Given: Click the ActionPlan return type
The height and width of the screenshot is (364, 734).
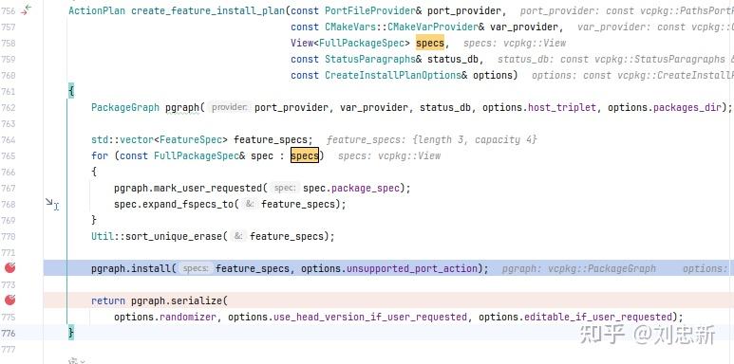Looking at the screenshot, I should click(97, 10).
